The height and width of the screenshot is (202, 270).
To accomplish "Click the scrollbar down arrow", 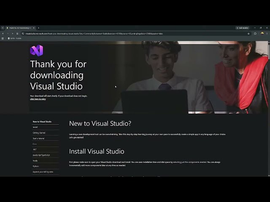I will [269, 175].
